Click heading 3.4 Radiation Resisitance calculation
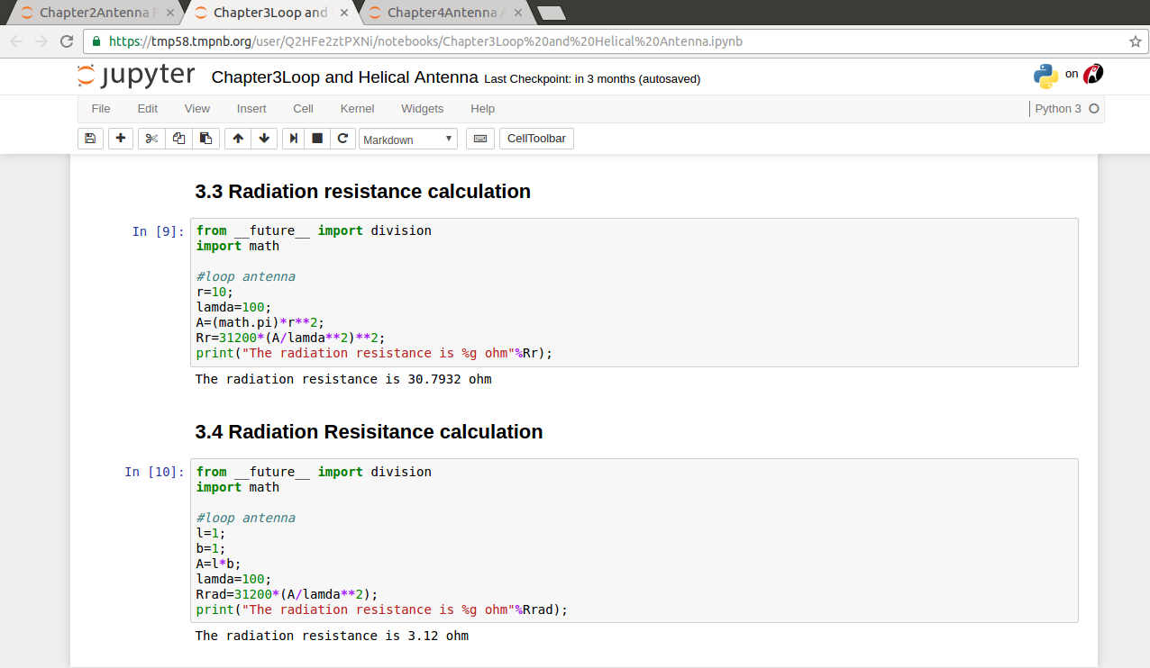This screenshot has height=668, width=1150. tap(369, 431)
